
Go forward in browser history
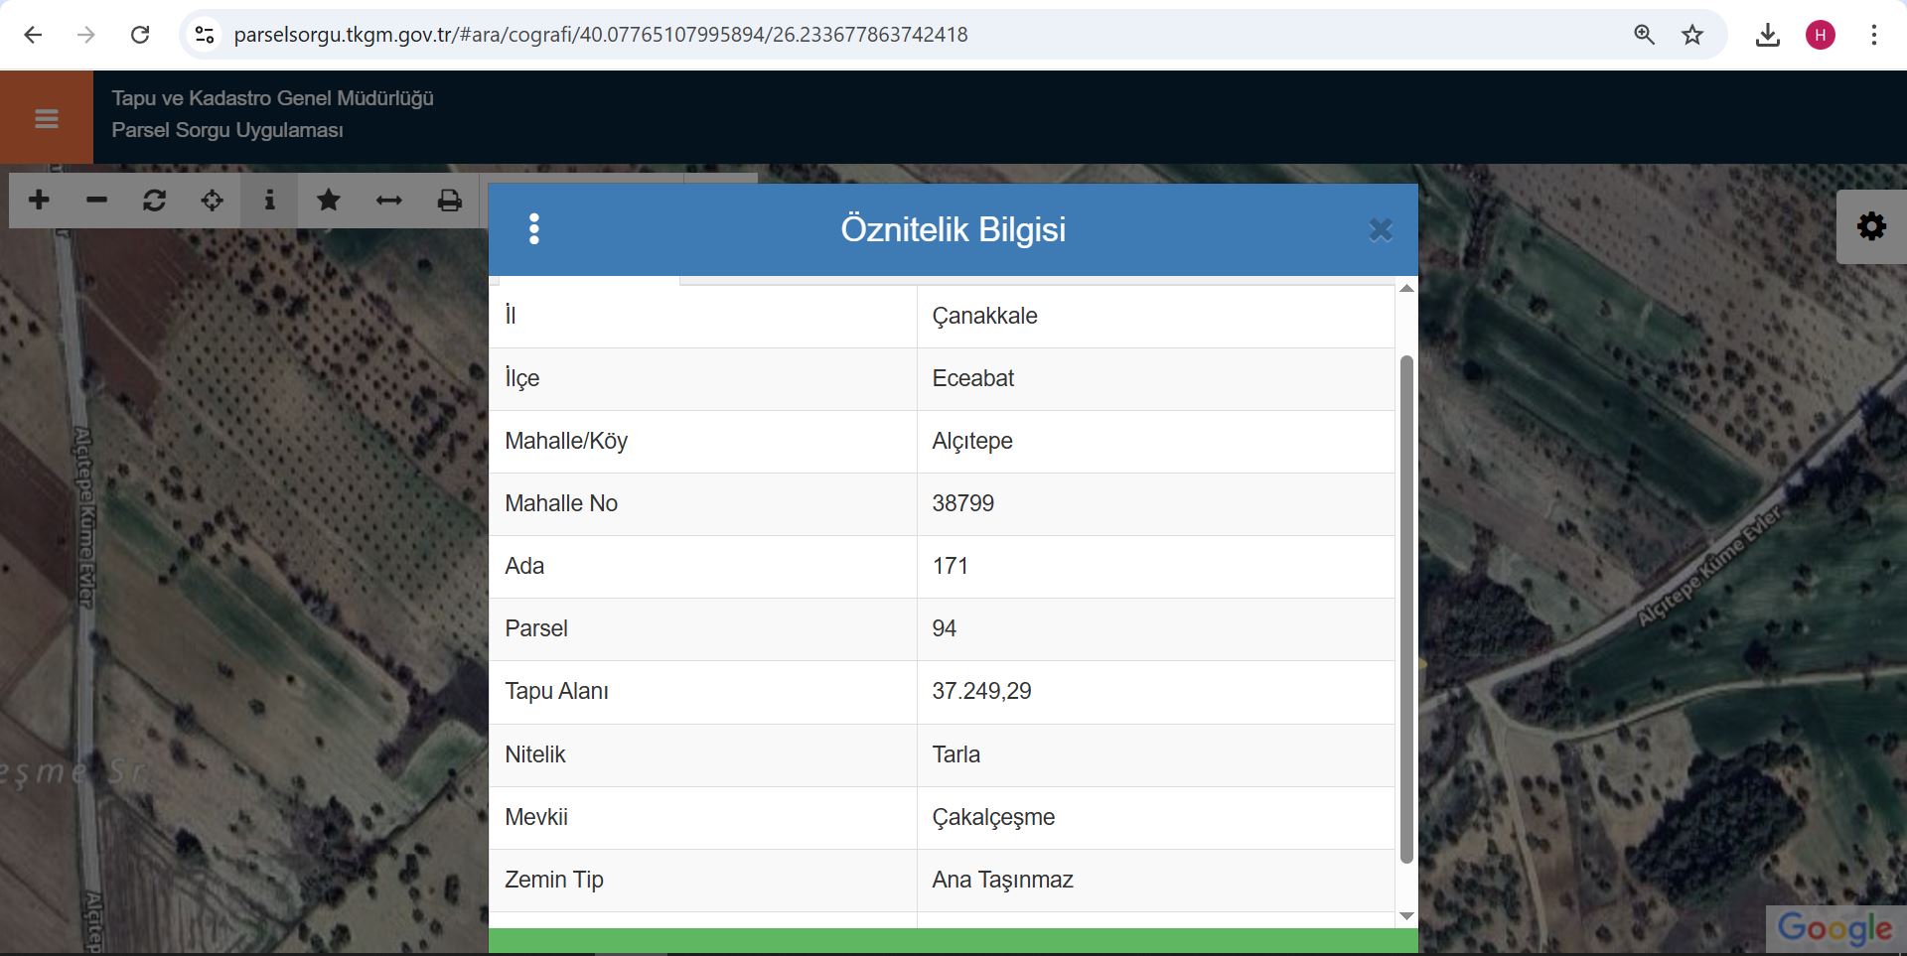(86, 35)
